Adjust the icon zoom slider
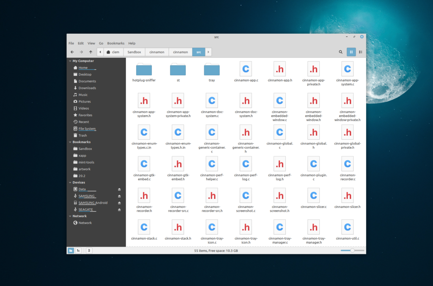Image resolution: width=433 pixels, height=286 pixels. pos(352,251)
